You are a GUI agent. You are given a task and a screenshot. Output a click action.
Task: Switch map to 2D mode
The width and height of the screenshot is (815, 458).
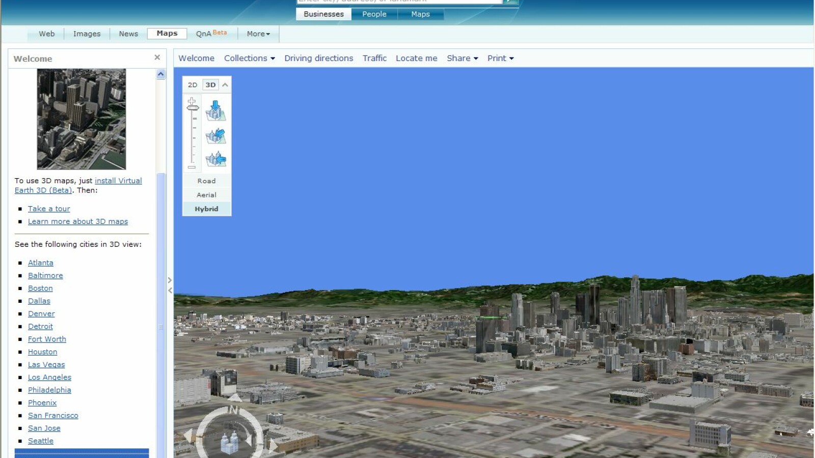[193, 85]
